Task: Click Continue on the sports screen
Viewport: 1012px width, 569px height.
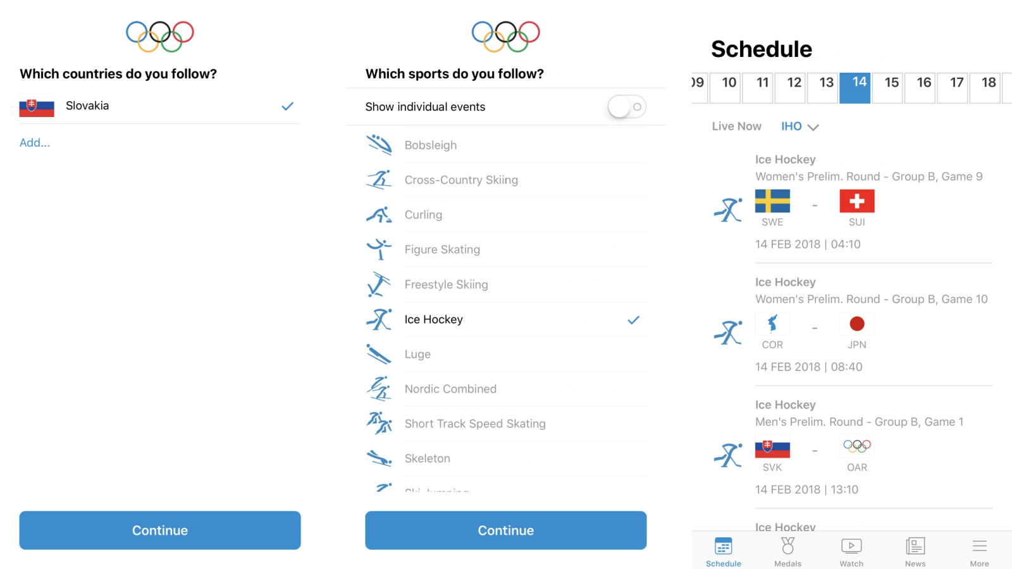Action: 506,530
